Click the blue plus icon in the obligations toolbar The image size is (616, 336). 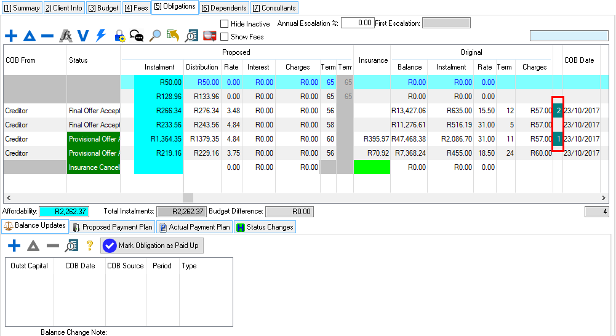click(x=11, y=36)
